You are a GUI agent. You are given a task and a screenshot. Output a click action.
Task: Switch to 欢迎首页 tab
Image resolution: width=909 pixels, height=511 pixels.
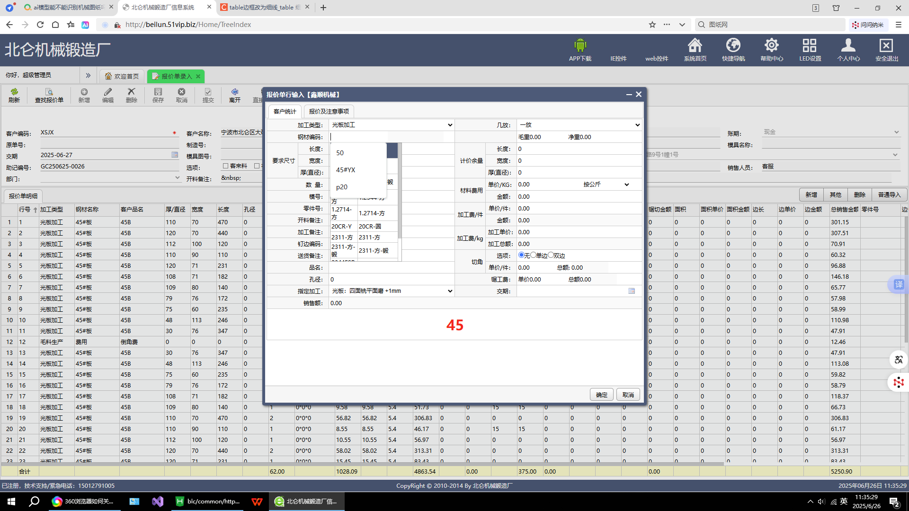coord(122,76)
